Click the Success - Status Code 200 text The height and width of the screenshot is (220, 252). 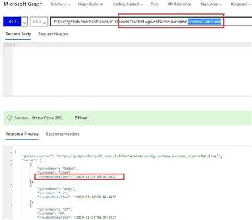(x=38, y=118)
